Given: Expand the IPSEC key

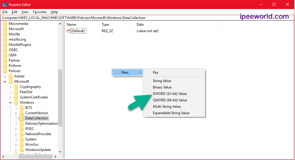Looking at the screenshot, I should [x=16, y=129].
